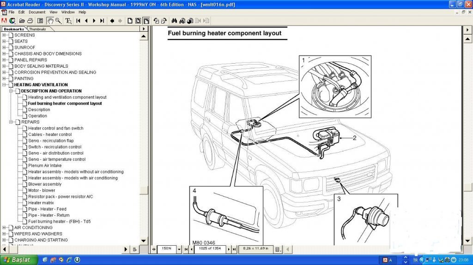This screenshot has width=473, height=265.
Task: Open Find with the binoculars icon
Action: (174, 21)
